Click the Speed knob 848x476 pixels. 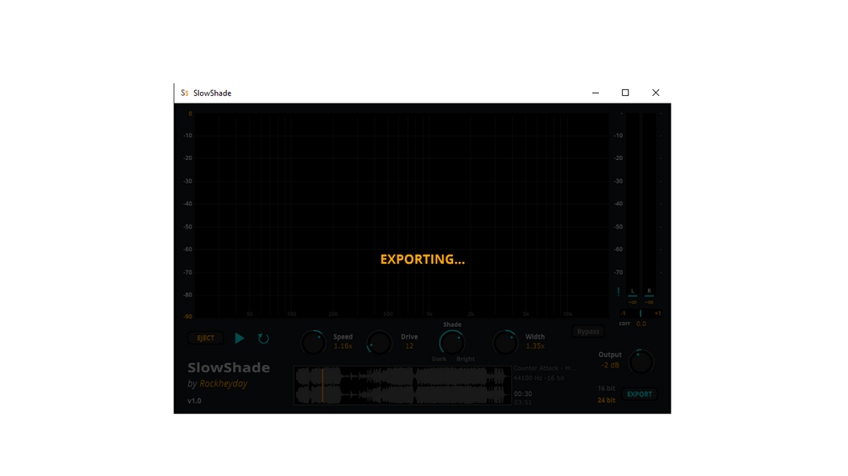tap(313, 342)
